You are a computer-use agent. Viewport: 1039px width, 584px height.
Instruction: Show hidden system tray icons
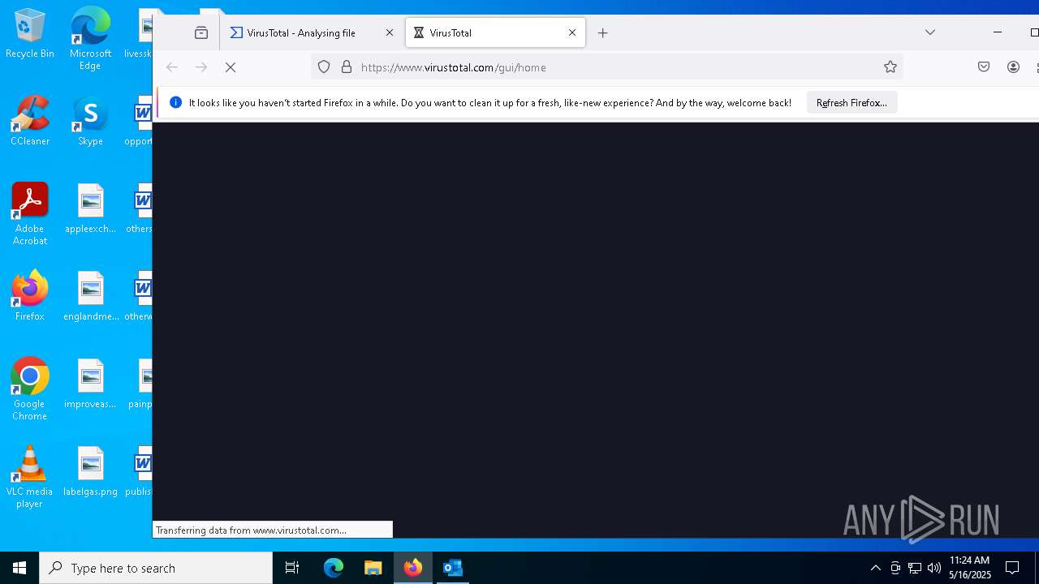875,568
